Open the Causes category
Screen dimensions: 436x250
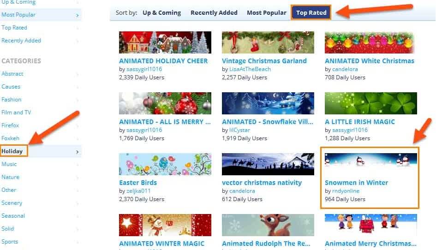click(x=11, y=86)
